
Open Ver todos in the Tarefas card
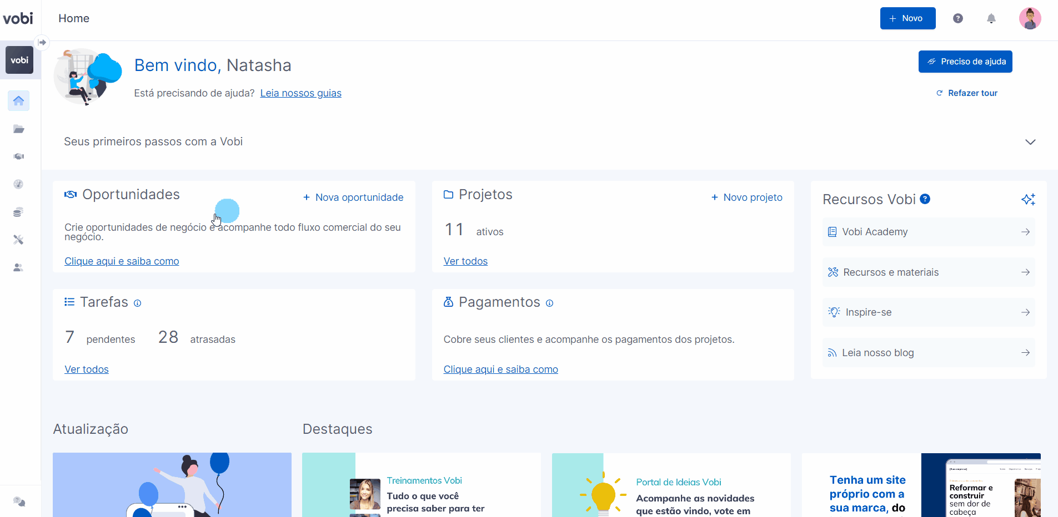tap(87, 369)
